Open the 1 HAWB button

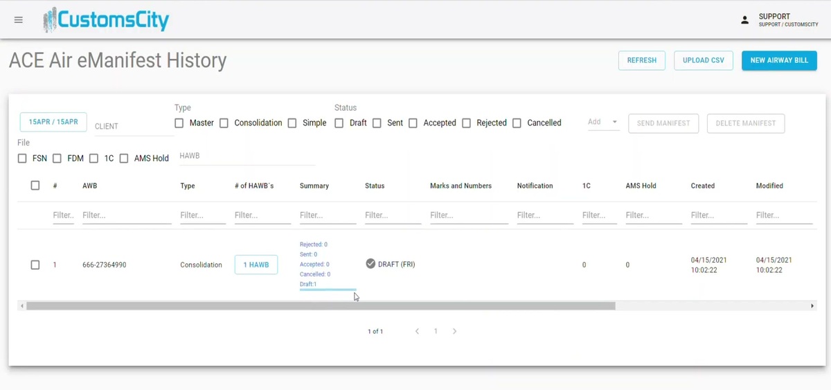(x=256, y=265)
